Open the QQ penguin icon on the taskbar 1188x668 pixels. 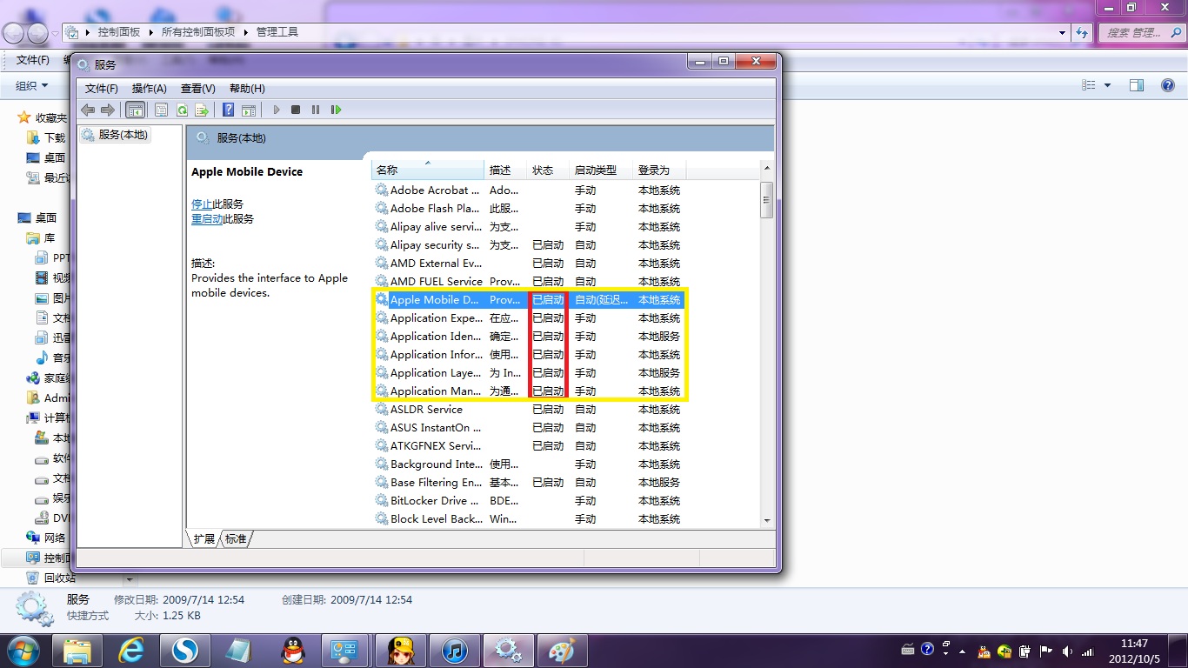coord(293,650)
